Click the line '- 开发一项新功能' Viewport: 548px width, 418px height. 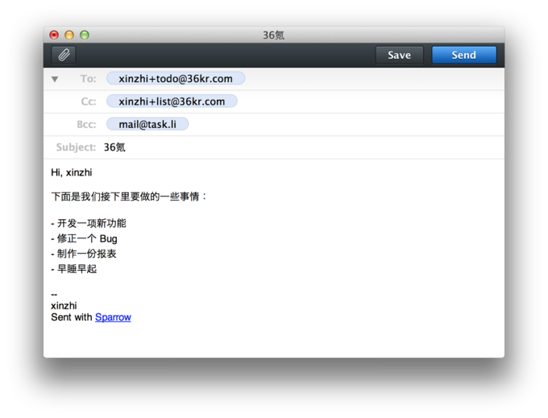89,223
